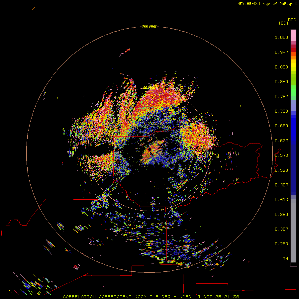Click the 0.840 scale value
Screen dimensions: 299x299
281,82
